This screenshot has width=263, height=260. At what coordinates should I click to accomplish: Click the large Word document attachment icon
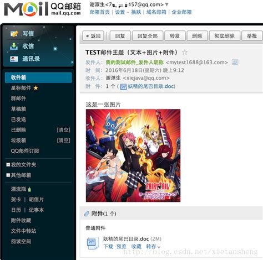coord(93,243)
